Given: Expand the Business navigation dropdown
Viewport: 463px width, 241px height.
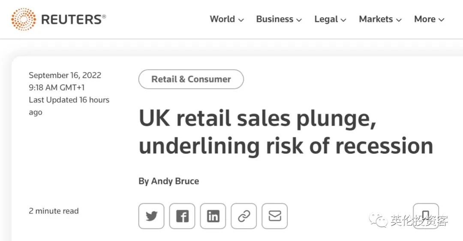Looking at the screenshot, I should tap(279, 19).
